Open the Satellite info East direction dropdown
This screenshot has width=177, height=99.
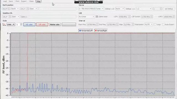pyautogui.click(x=16, y=16)
